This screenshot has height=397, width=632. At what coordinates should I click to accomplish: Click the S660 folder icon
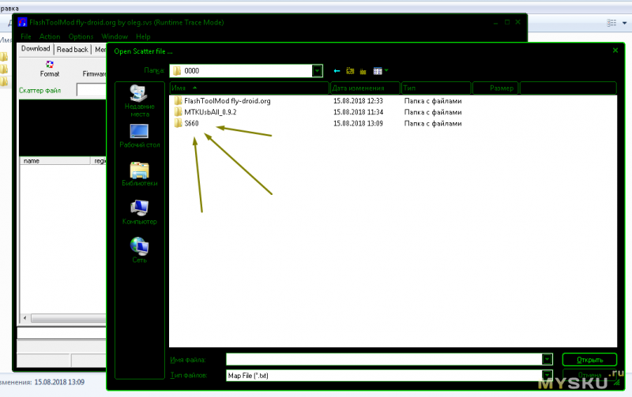coord(179,123)
